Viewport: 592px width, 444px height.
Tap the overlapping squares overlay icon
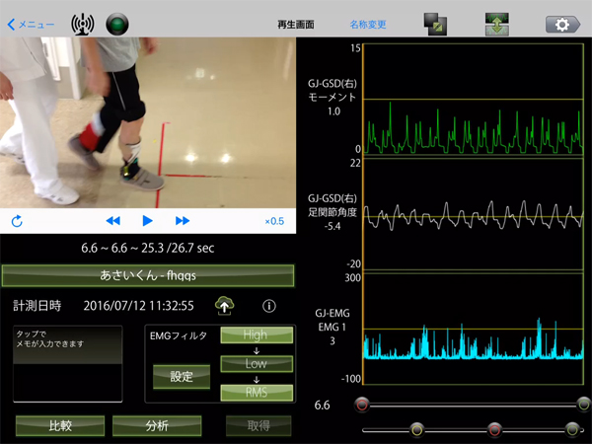(x=435, y=24)
